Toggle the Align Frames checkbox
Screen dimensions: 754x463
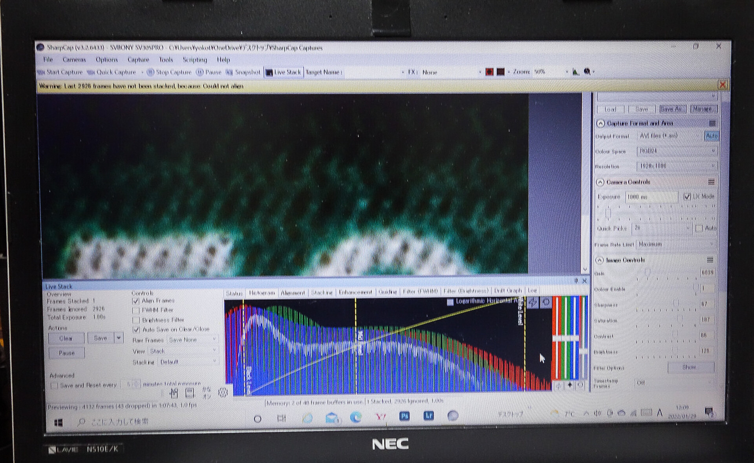coord(136,301)
